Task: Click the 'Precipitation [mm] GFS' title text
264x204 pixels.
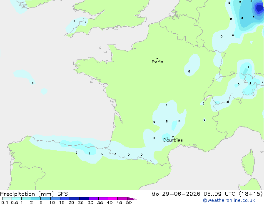Action: pos(34,194)
